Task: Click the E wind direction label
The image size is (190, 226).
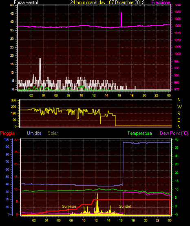Action: coord(179,120)
